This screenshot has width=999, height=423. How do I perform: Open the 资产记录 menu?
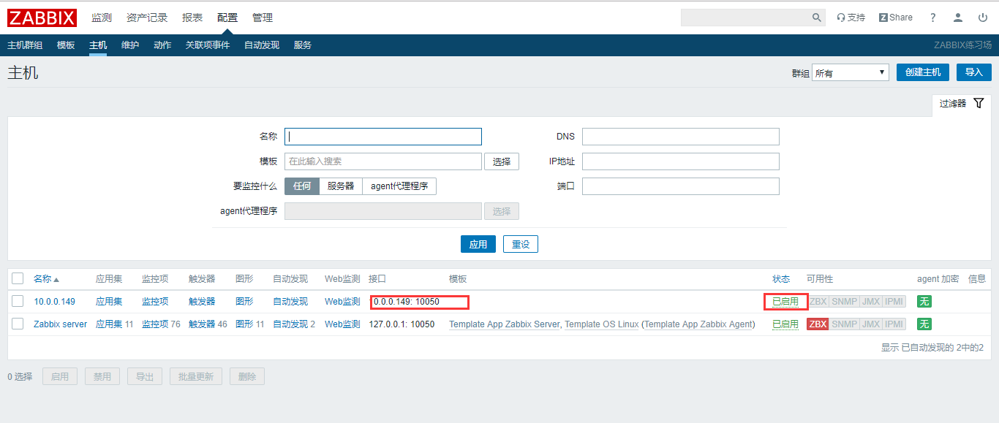[x=147, y=18]
